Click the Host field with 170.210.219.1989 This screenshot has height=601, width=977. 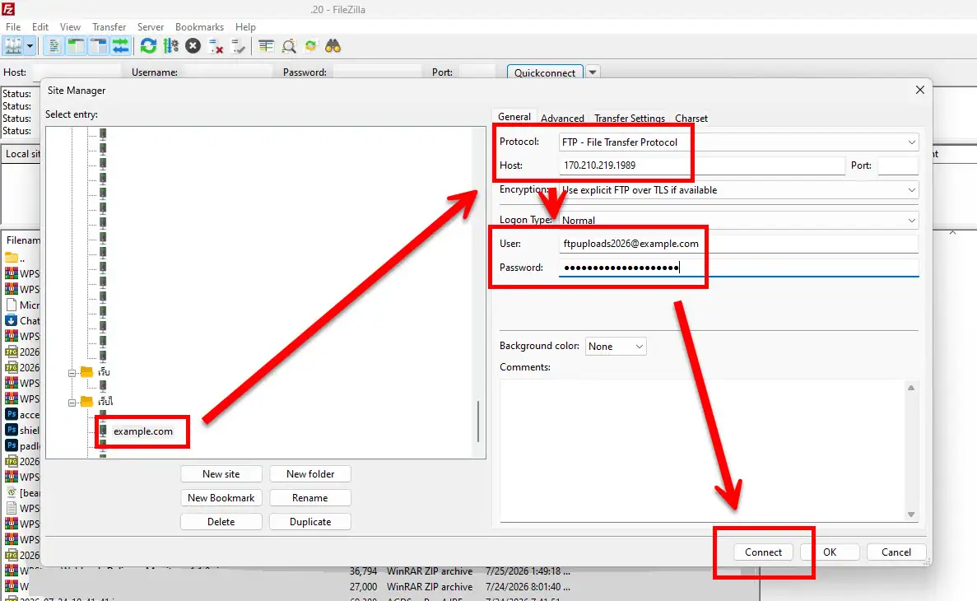[x=701, y=165]
